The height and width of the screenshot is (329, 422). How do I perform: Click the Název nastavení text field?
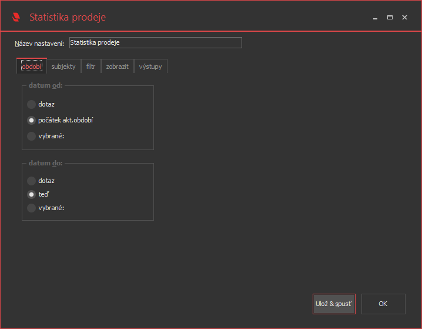[155, 42]
